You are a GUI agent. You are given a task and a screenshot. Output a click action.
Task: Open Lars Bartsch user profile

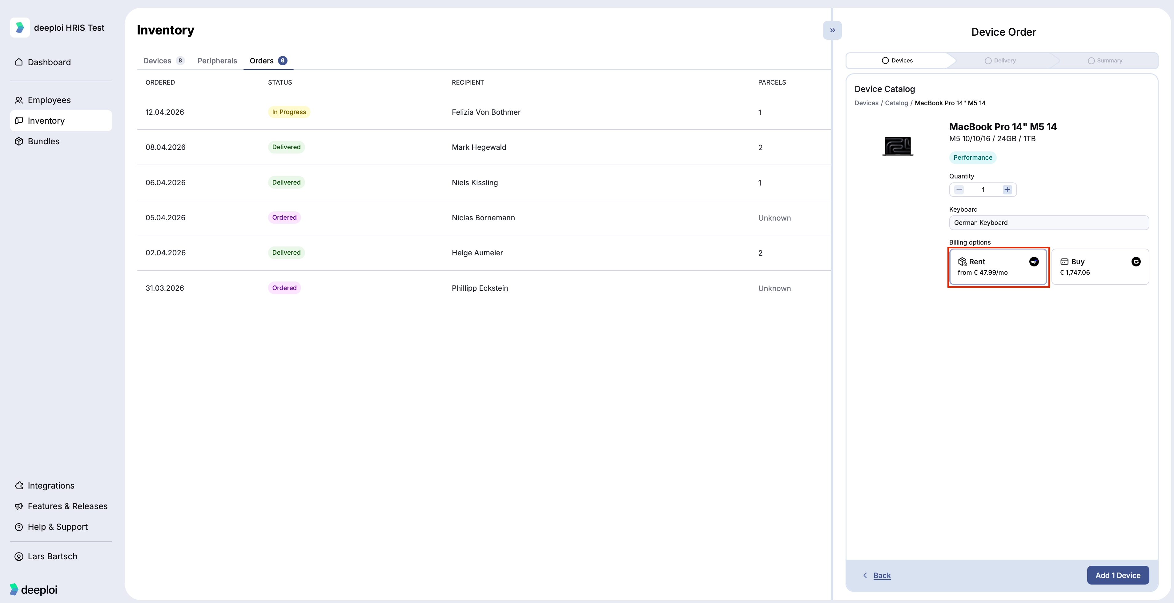(x=61, y=557)
